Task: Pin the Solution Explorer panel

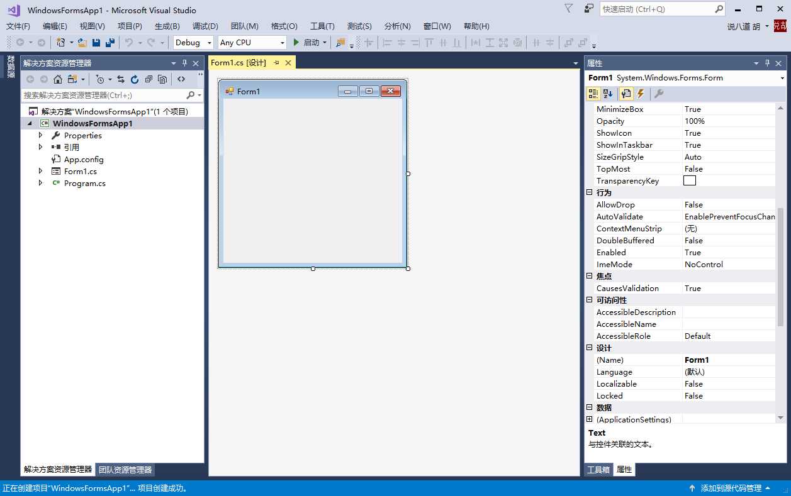Action: coord(185,63)
